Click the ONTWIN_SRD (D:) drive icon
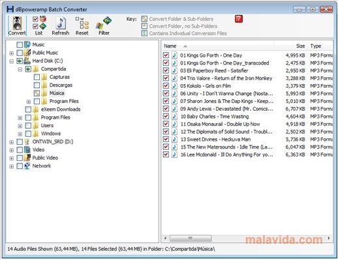The height and width of the screenshot is (260, 338). tap(27, 141)
